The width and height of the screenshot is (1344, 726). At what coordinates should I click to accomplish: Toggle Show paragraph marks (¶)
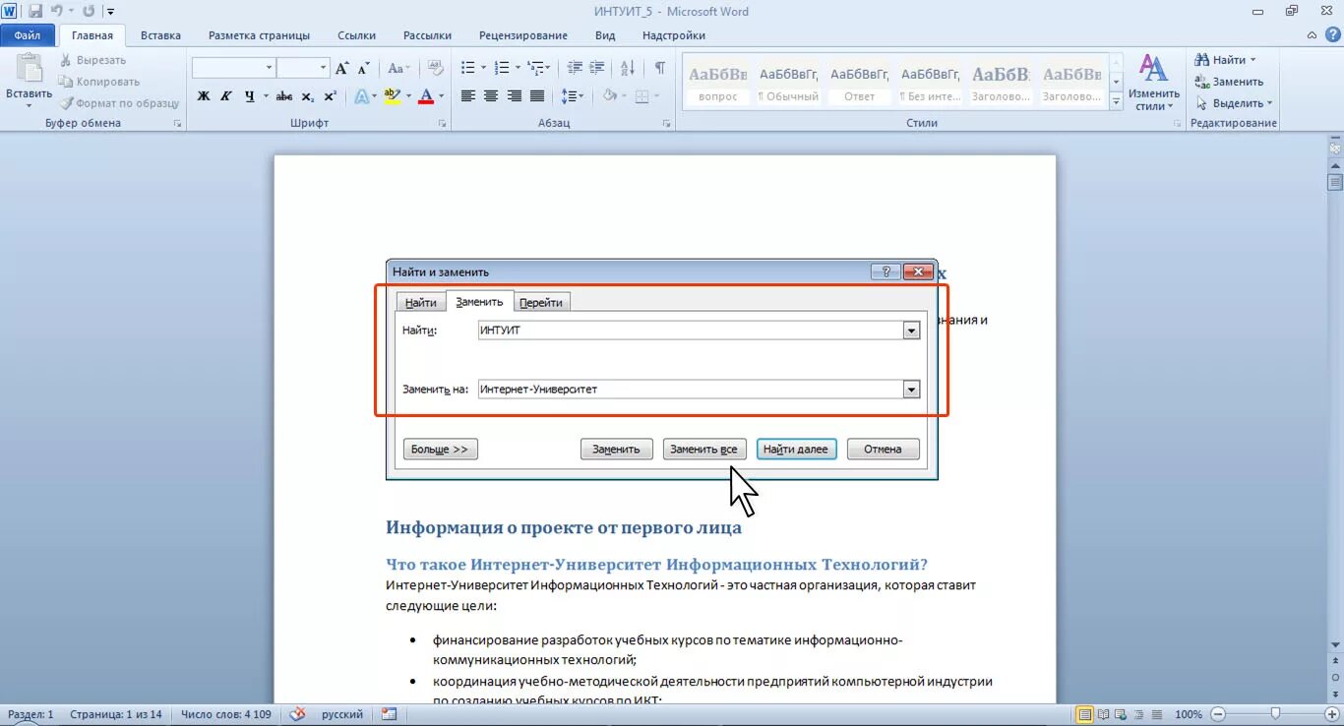pyautogui.click(x=659, y=68)
